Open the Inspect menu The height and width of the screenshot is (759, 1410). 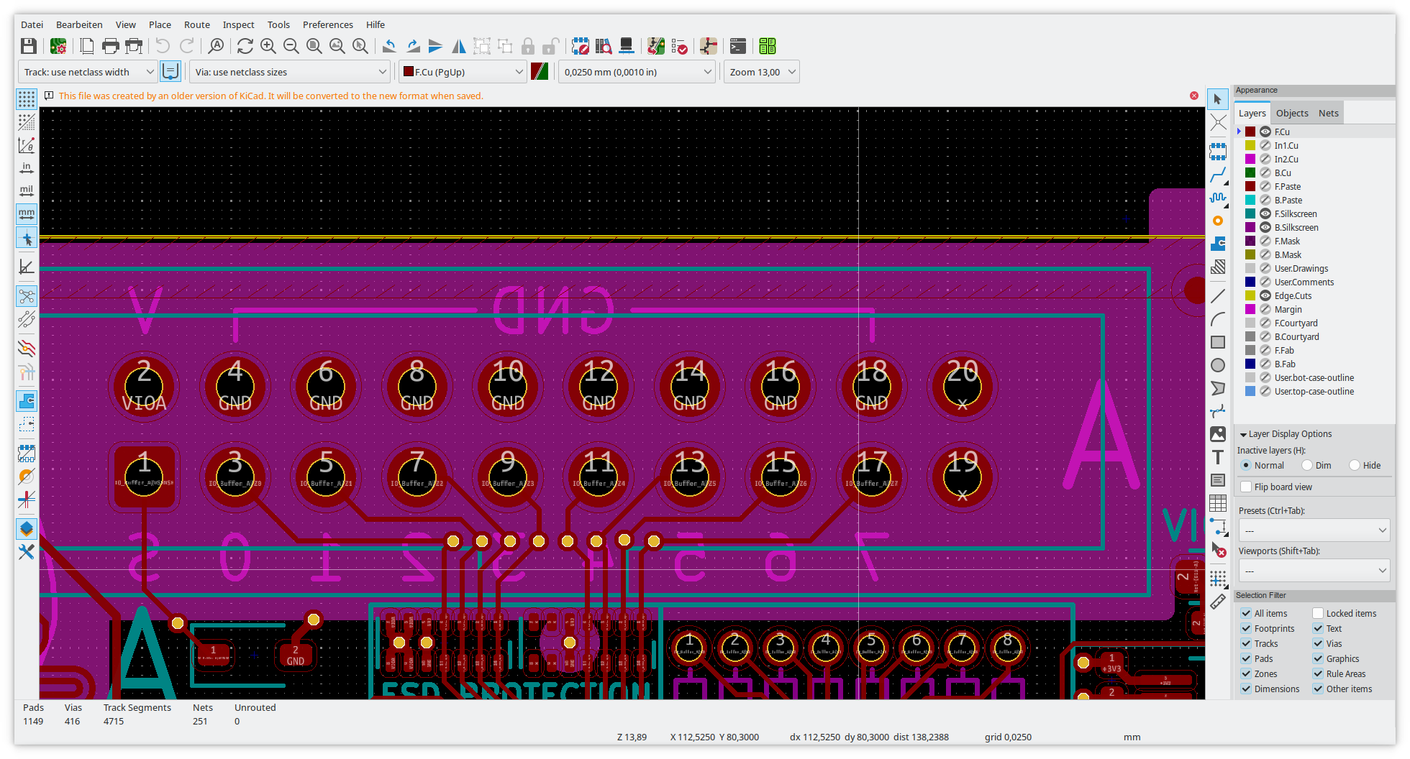(x=238, y=24)
